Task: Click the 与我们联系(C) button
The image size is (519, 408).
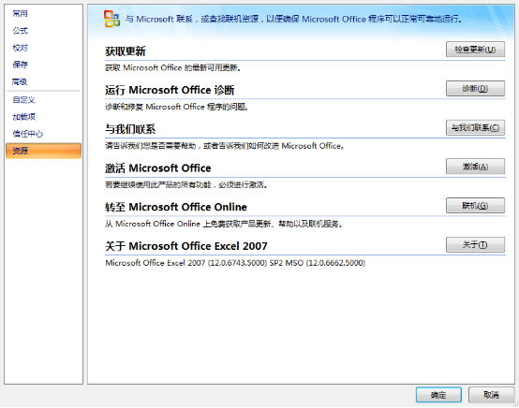Action: [475, 127]
